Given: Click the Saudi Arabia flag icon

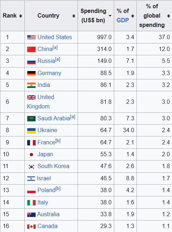Looking at the screenshot, I should tap(31, 119).
